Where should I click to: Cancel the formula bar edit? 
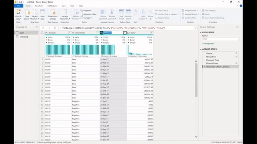coord(43,28)
